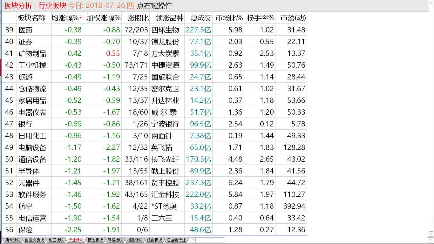Select the 电器仪表 sector row
The width and height of the screenshot is (434, 244).
coord(154,112)
